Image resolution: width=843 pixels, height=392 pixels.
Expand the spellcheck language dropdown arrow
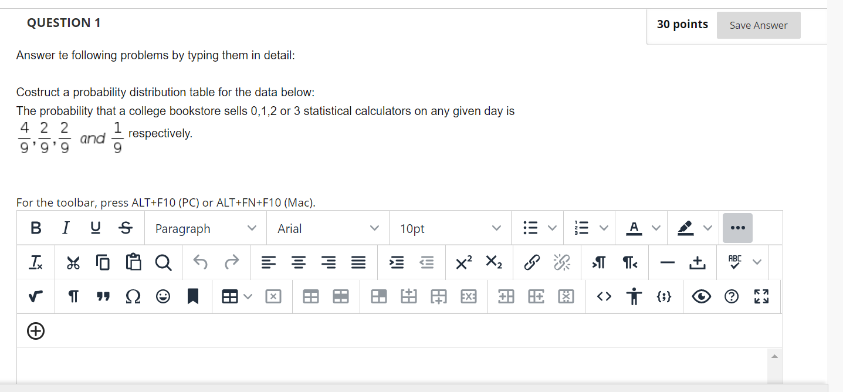pos(757,262)
